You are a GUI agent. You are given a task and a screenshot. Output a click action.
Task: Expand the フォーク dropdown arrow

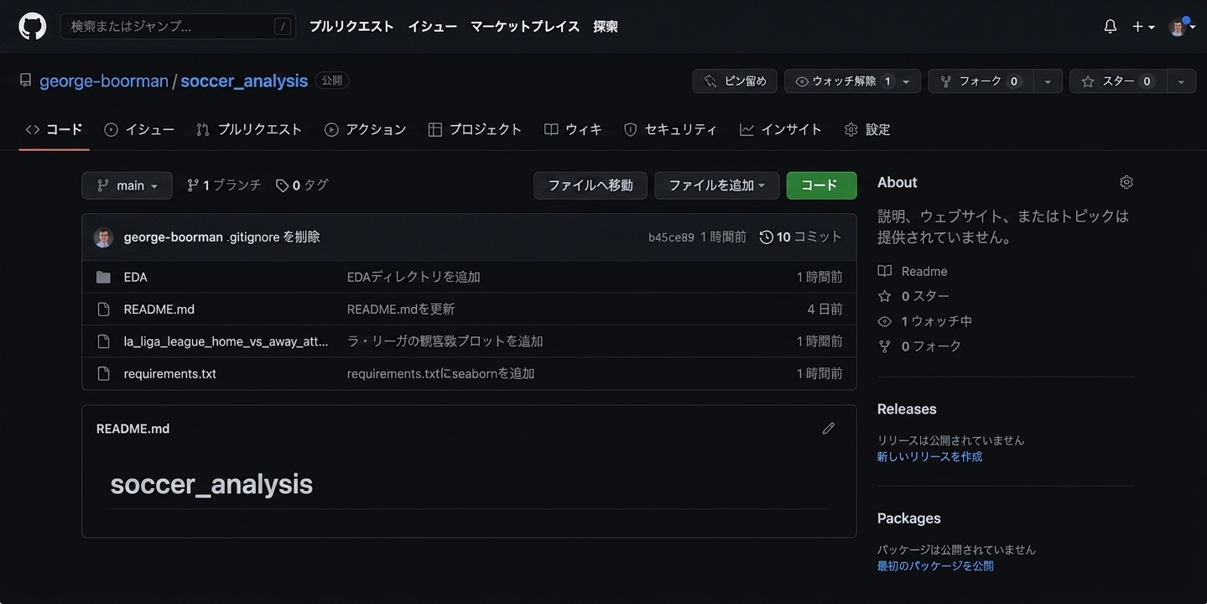pyautogui.click(x=1048, y=81)
